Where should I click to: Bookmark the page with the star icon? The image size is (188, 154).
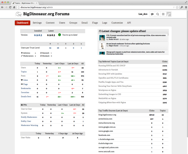tap(177, 7)
